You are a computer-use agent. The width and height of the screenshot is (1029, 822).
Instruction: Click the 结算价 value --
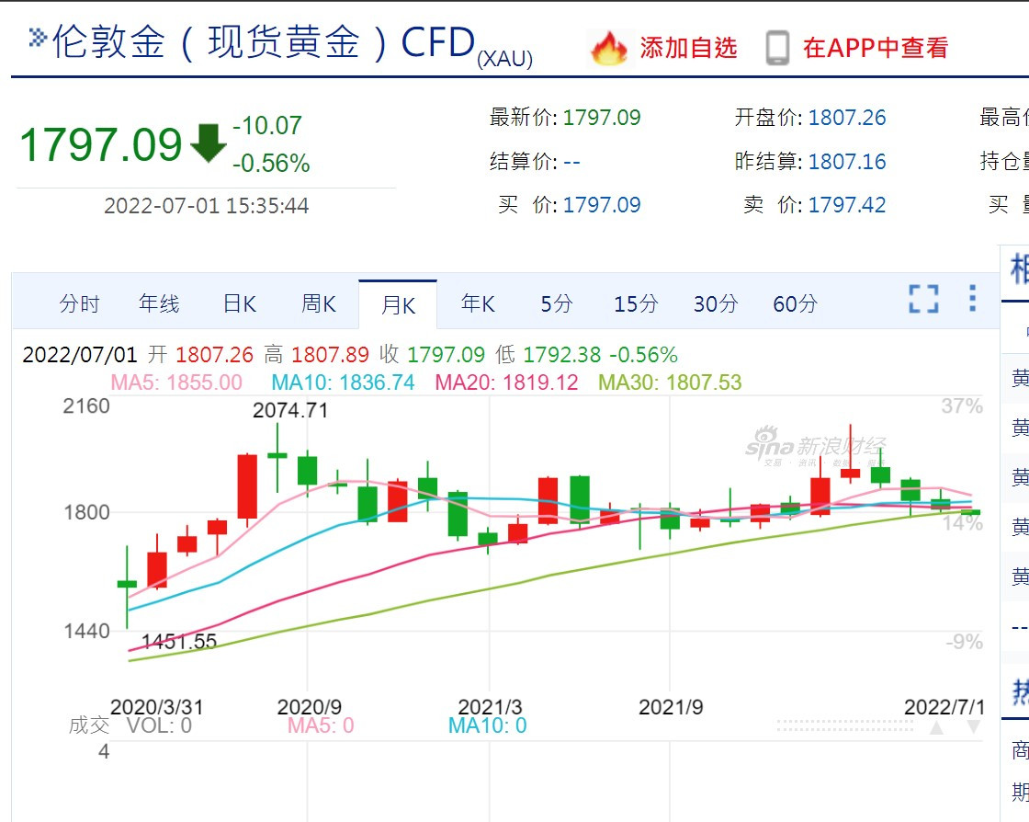(x=571, y=162)
